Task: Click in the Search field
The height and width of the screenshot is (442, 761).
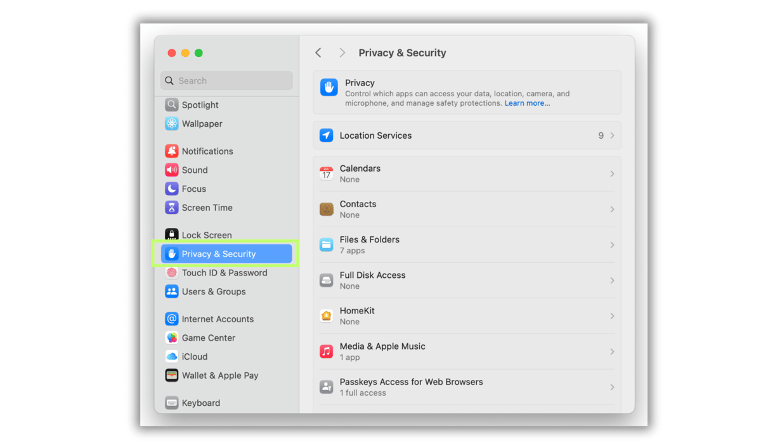Action: [226, 80]
